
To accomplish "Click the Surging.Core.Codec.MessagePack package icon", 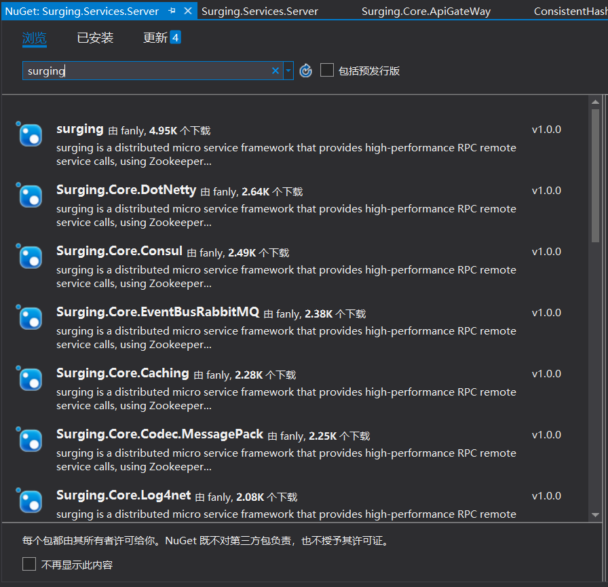I will pos(31,440).
